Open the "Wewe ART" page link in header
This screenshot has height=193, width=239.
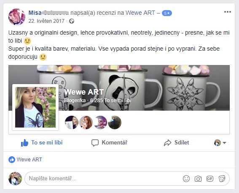tap(140, 13)
